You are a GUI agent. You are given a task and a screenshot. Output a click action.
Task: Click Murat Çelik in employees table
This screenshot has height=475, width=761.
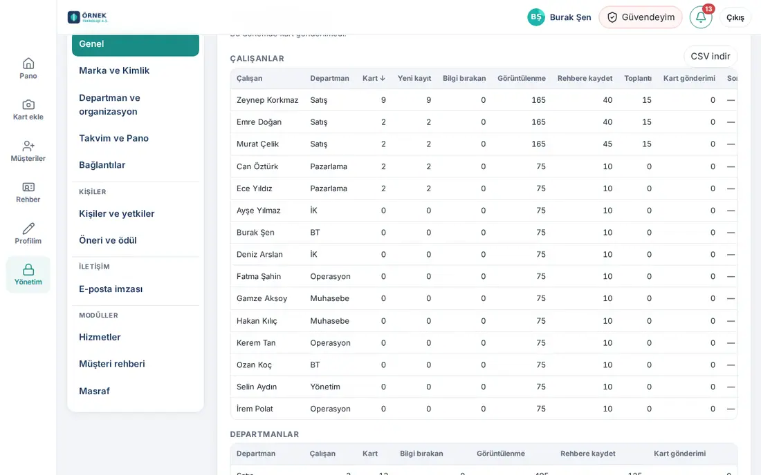pos(258,144)
